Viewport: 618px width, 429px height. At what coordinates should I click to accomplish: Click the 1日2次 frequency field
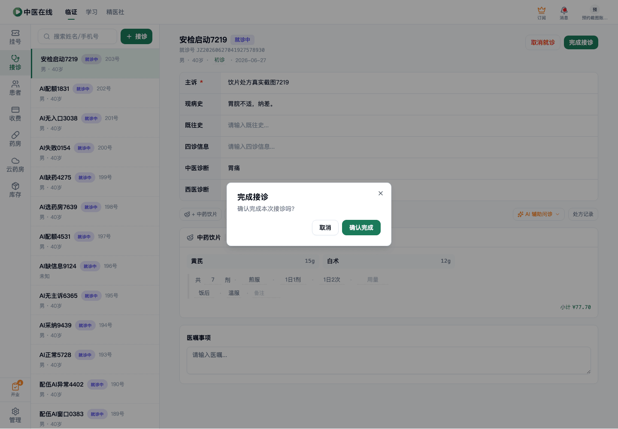pos(332,280)
